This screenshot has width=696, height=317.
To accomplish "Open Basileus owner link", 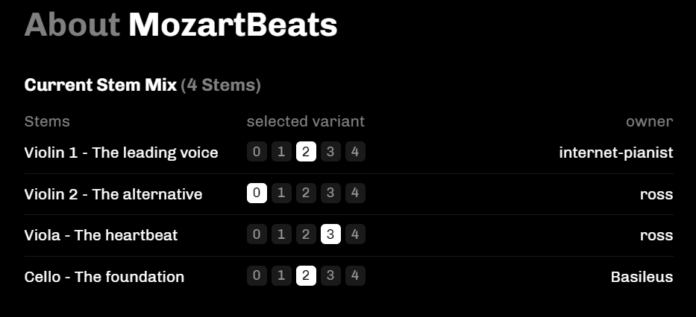I will 642,277.
